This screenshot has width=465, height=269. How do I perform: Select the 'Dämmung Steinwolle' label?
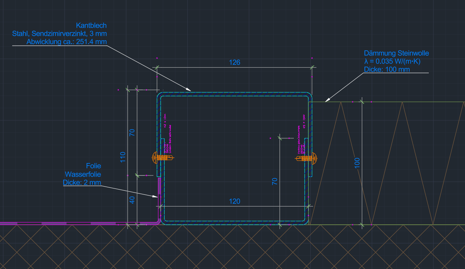point(396,53)
